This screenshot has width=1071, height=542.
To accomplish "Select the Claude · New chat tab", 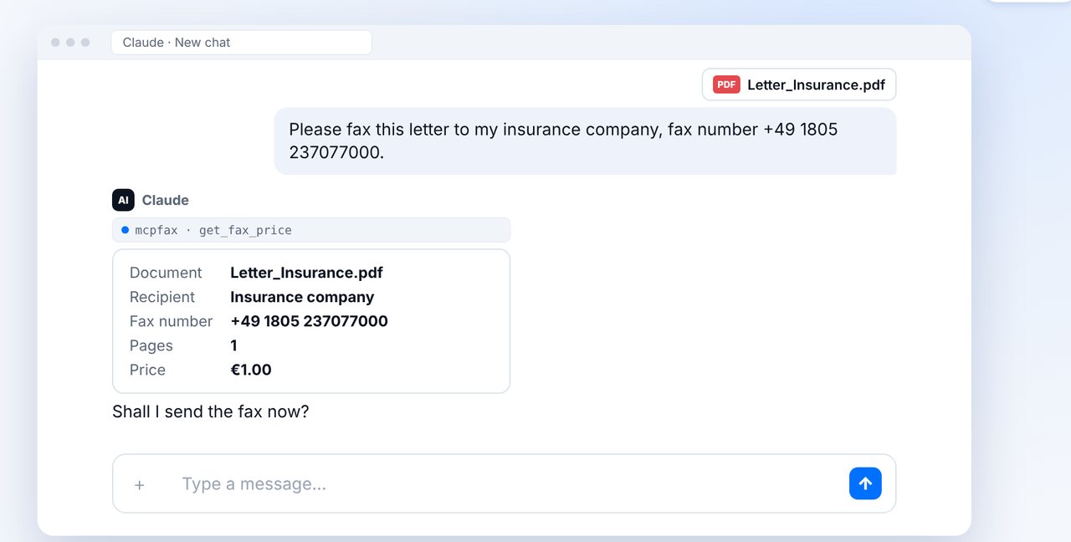I will (242, 43).
